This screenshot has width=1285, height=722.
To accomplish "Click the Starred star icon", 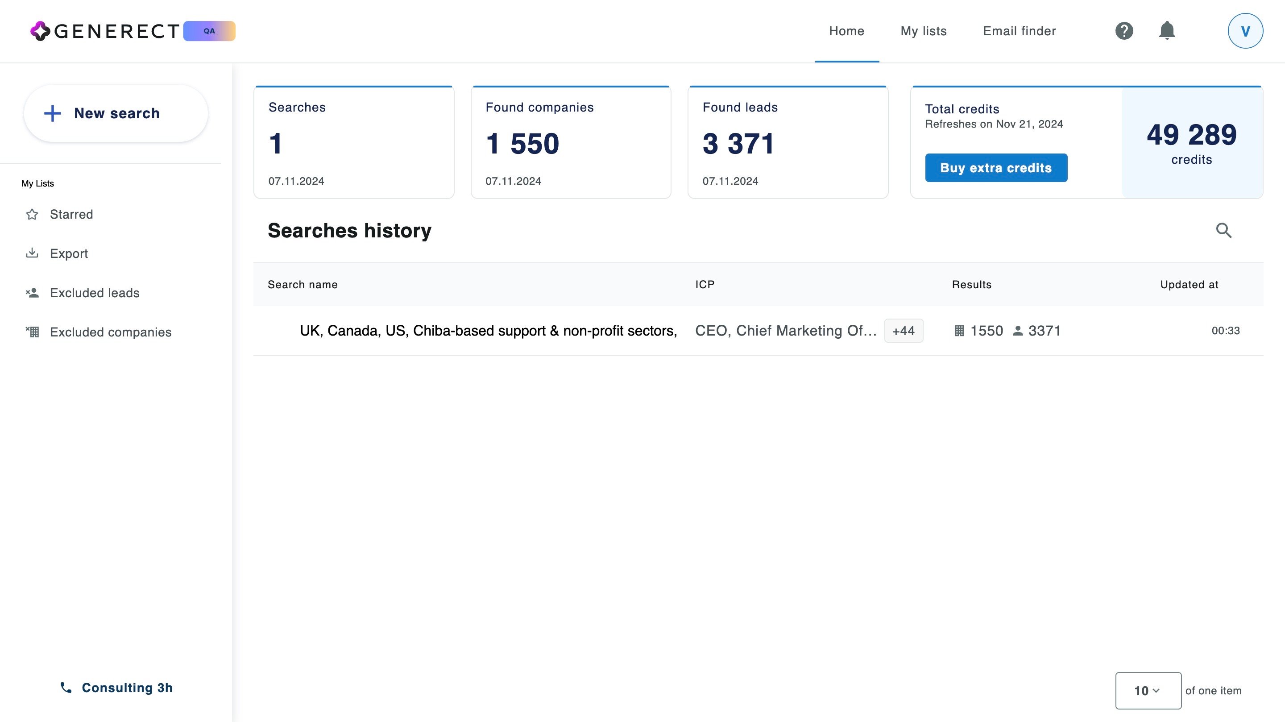I will point(33,215).
